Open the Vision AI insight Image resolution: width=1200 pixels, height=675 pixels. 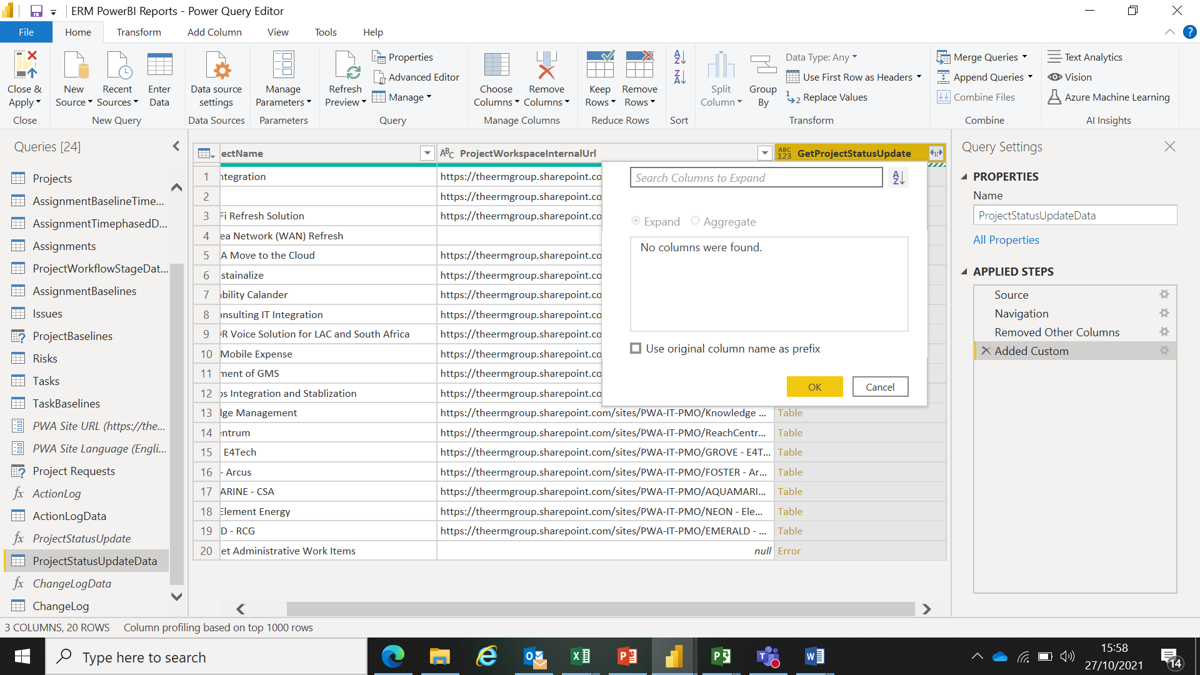click(x=1070, y=77)
